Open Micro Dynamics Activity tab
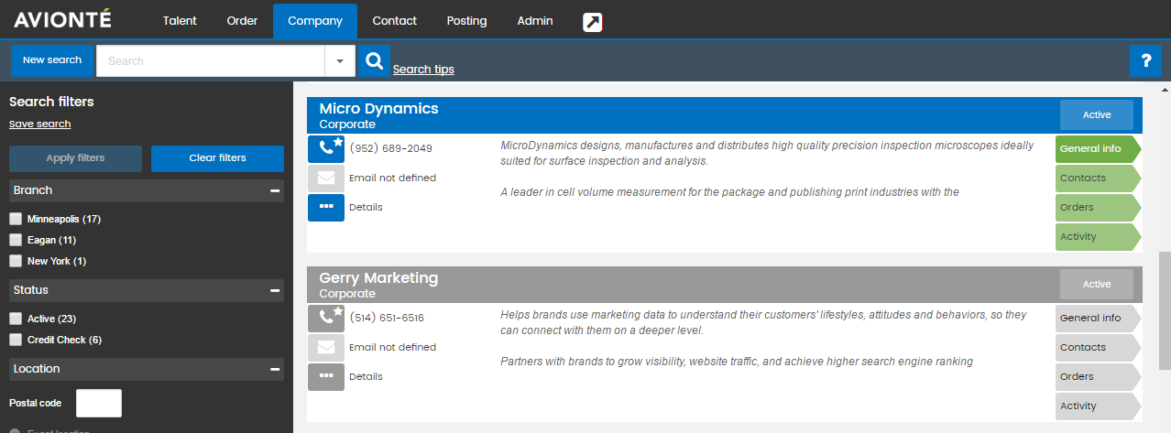Screen dimensions: 1171x433 (1098, 236)
